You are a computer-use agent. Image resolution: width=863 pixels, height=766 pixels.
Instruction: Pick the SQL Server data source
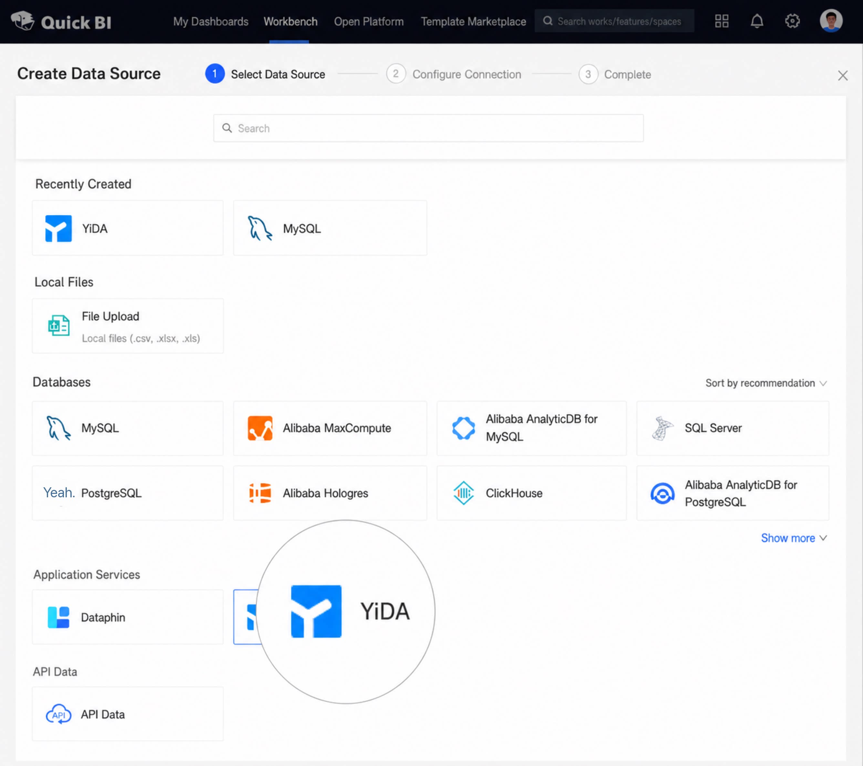[x=732, y=428]
